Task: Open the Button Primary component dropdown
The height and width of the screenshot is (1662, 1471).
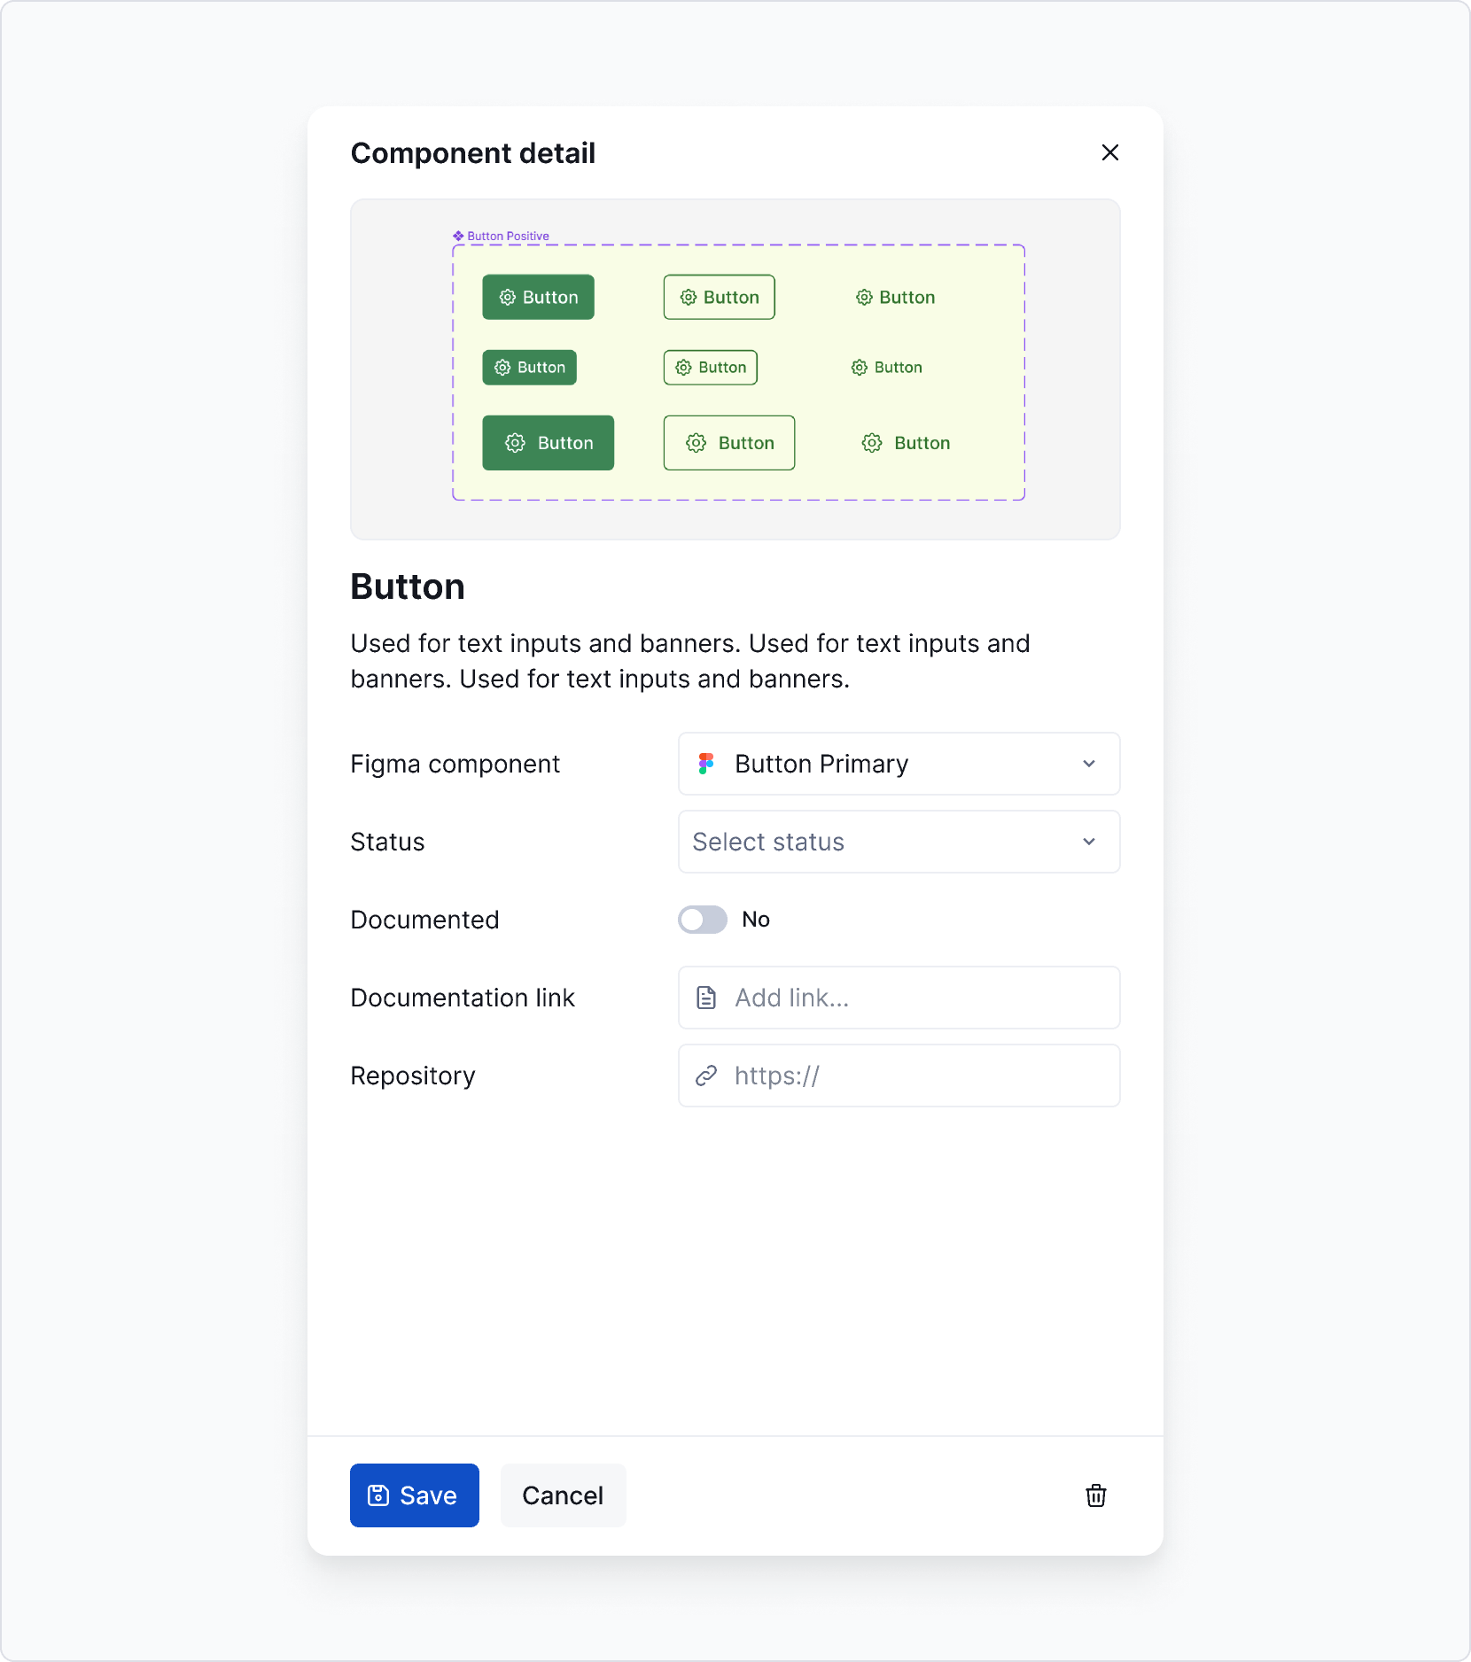Action: [898, 764]
